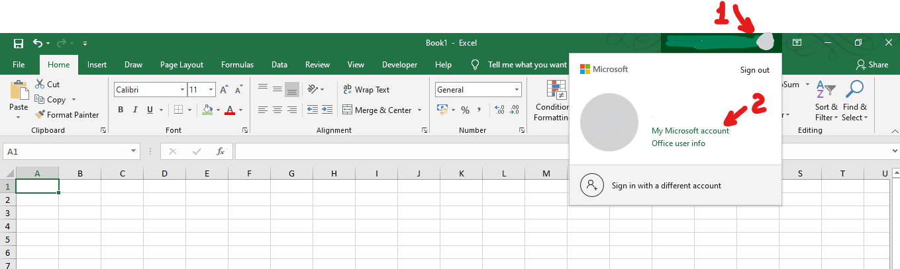Open Fill Color dropdown arrow
This screenshot has height=269, width=900.
(218, 110)
